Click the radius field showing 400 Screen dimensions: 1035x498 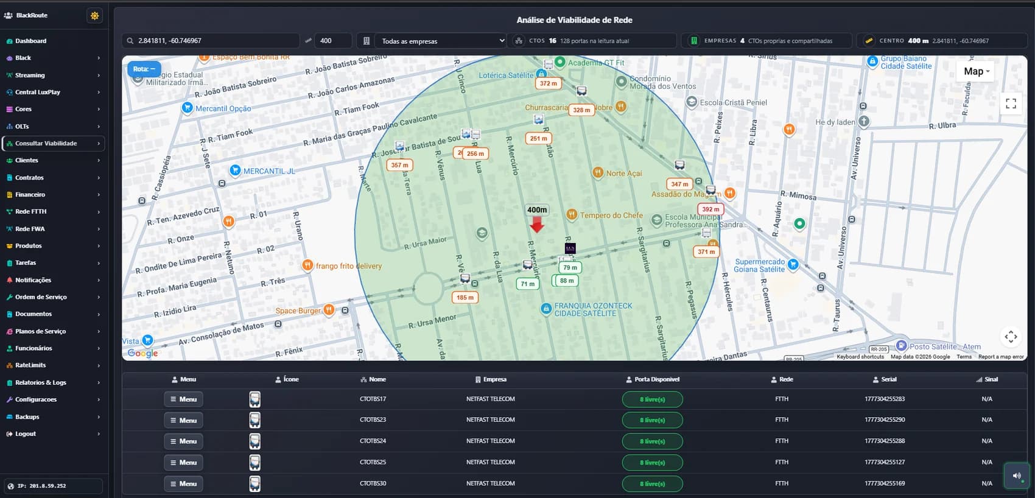click(x=334, y=41)
